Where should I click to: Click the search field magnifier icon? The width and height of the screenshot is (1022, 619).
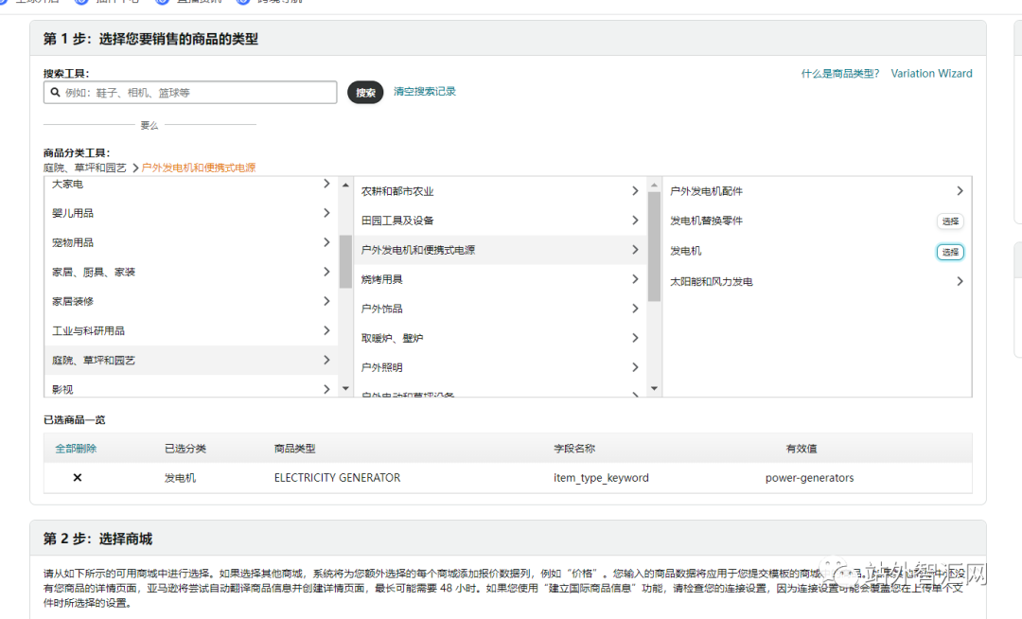[x=56, y=93]
